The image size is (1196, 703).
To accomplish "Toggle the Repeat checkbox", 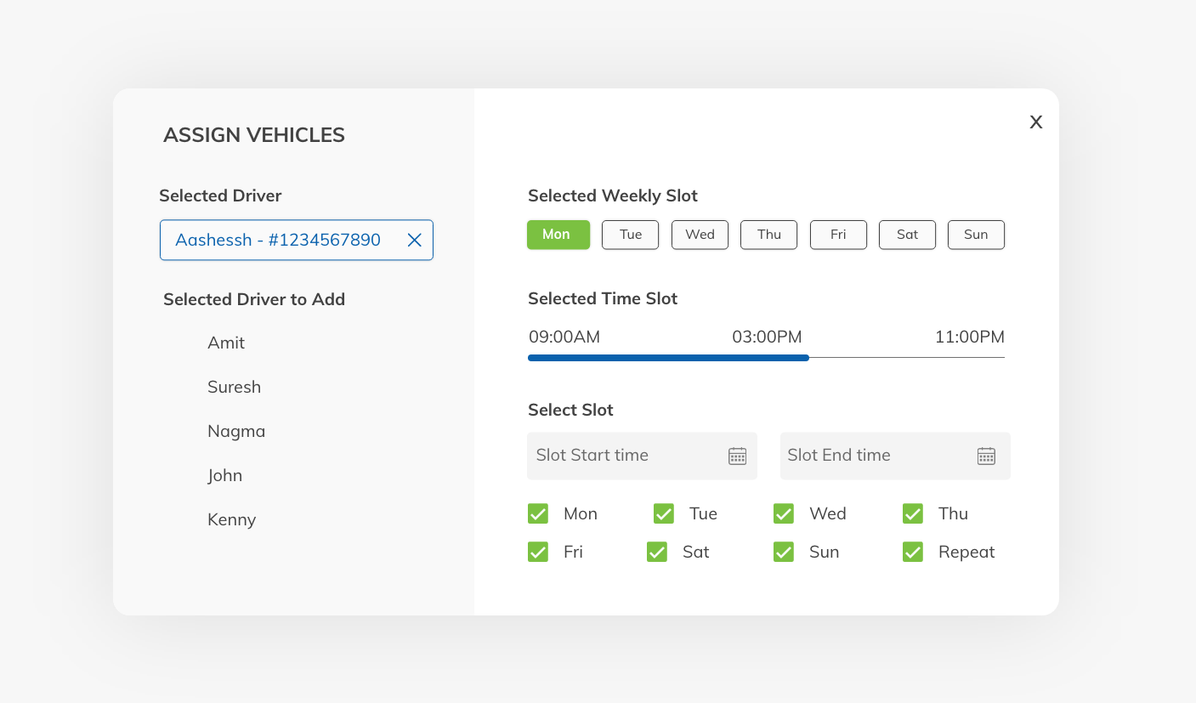I will [913, 553].
